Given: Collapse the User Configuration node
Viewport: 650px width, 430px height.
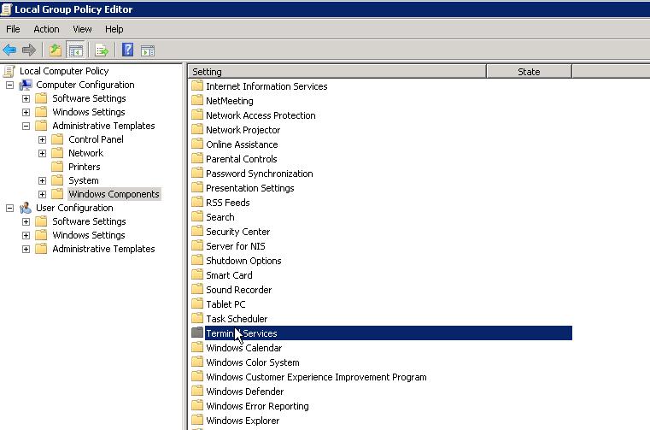Looking at the screenshot, I should point(9,209).
